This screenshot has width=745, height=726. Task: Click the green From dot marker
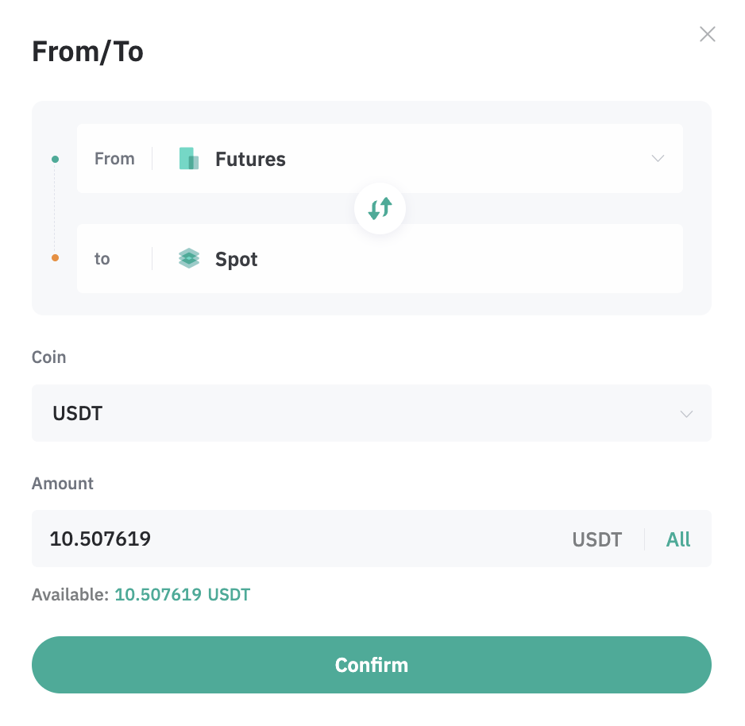tap(55, 159)
